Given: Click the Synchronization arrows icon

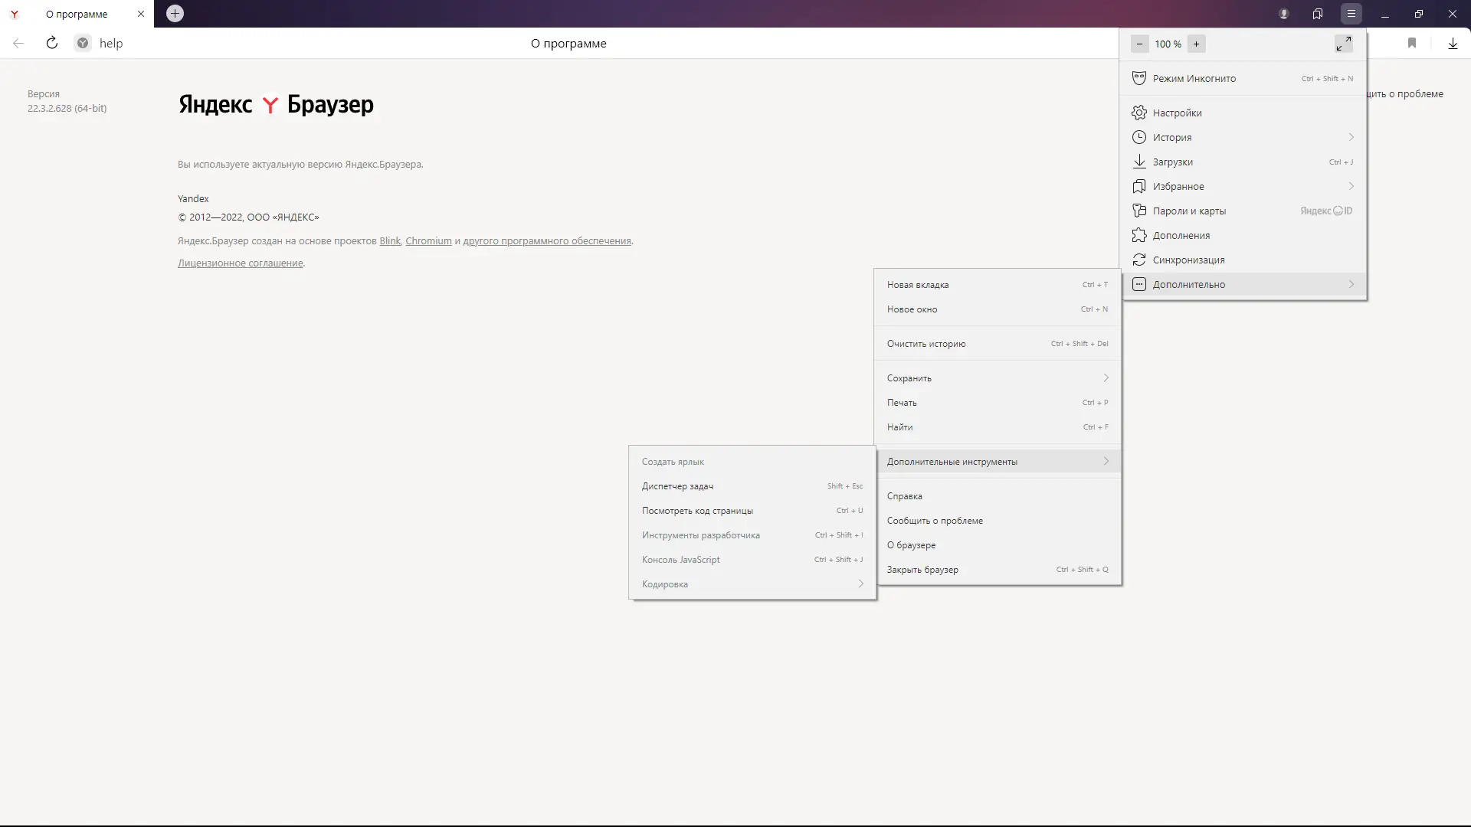Looking at the screenshot, I should pyautogui.click(x=1139, y=260).
